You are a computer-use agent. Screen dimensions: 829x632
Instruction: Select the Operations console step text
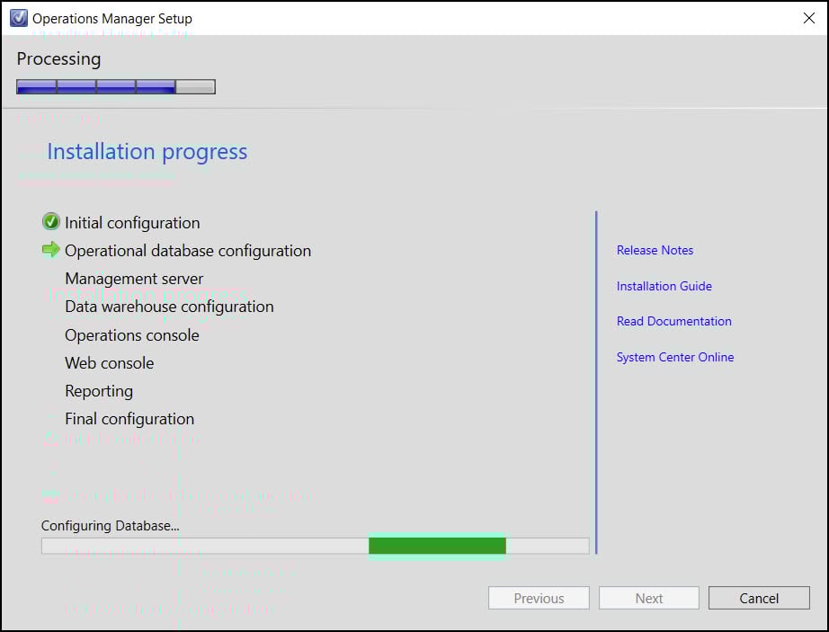(131, 335)
